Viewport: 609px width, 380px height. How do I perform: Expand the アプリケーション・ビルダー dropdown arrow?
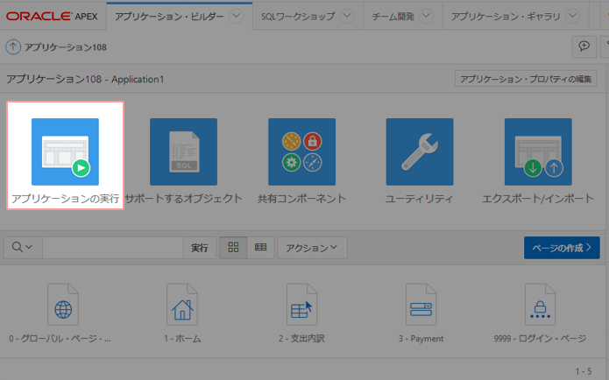[236, 17]
